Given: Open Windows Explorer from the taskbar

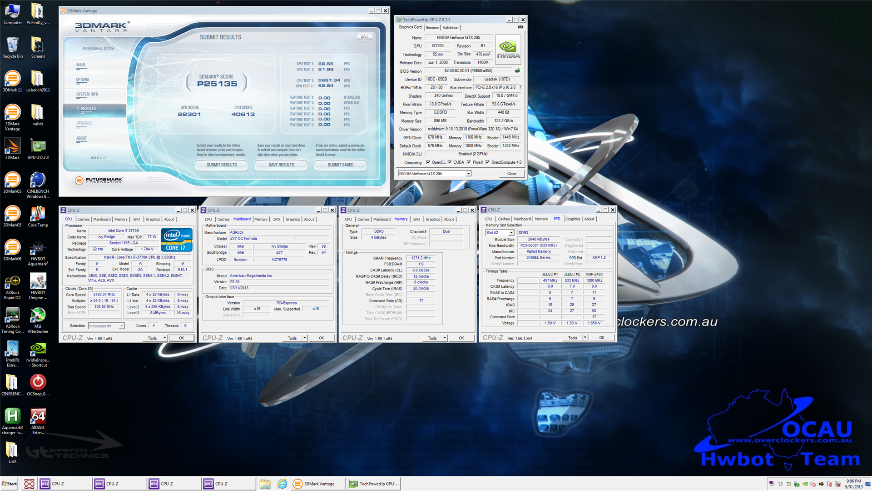Looking at the screenshot, I should point(265,484).
